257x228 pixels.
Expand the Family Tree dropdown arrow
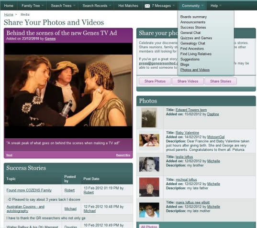(x=43, y=5)
